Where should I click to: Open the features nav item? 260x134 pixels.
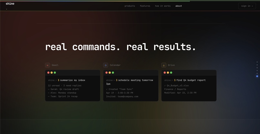point(145,6)
